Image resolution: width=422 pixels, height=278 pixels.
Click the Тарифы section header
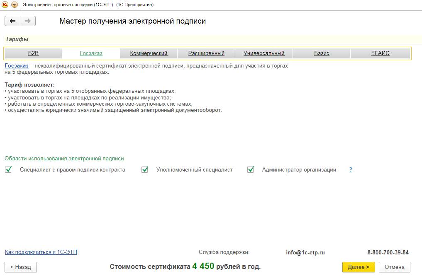[x=17, y=39]
